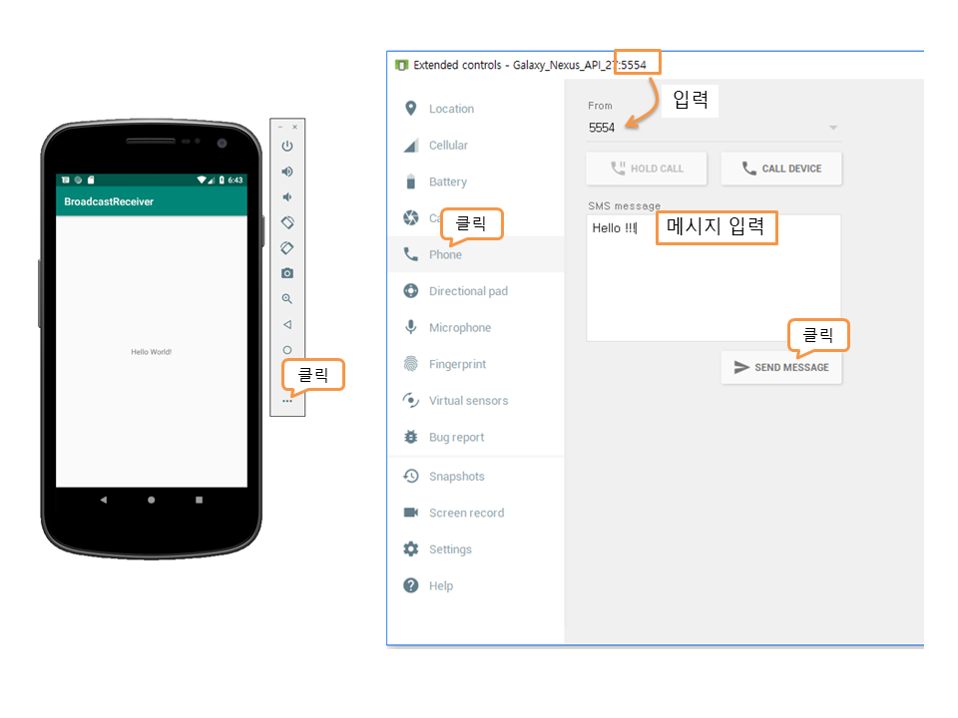
Task: Click inside the SMS message text box
Action: point(714,289)
